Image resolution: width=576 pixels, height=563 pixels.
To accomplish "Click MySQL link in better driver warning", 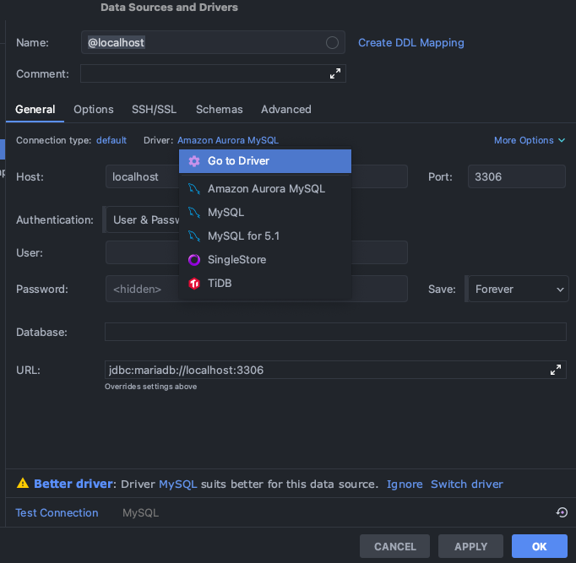I will point(178,485).
